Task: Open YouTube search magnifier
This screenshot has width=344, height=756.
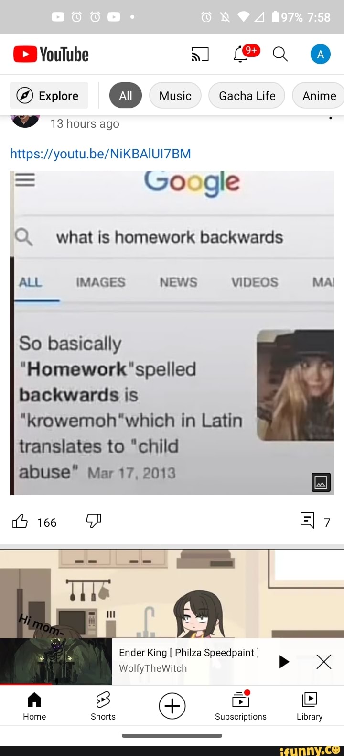Action: tap(280, 55)
